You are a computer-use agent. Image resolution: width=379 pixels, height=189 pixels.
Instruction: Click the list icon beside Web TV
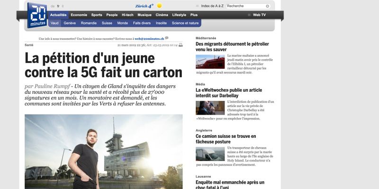click(x=249, y=15)
